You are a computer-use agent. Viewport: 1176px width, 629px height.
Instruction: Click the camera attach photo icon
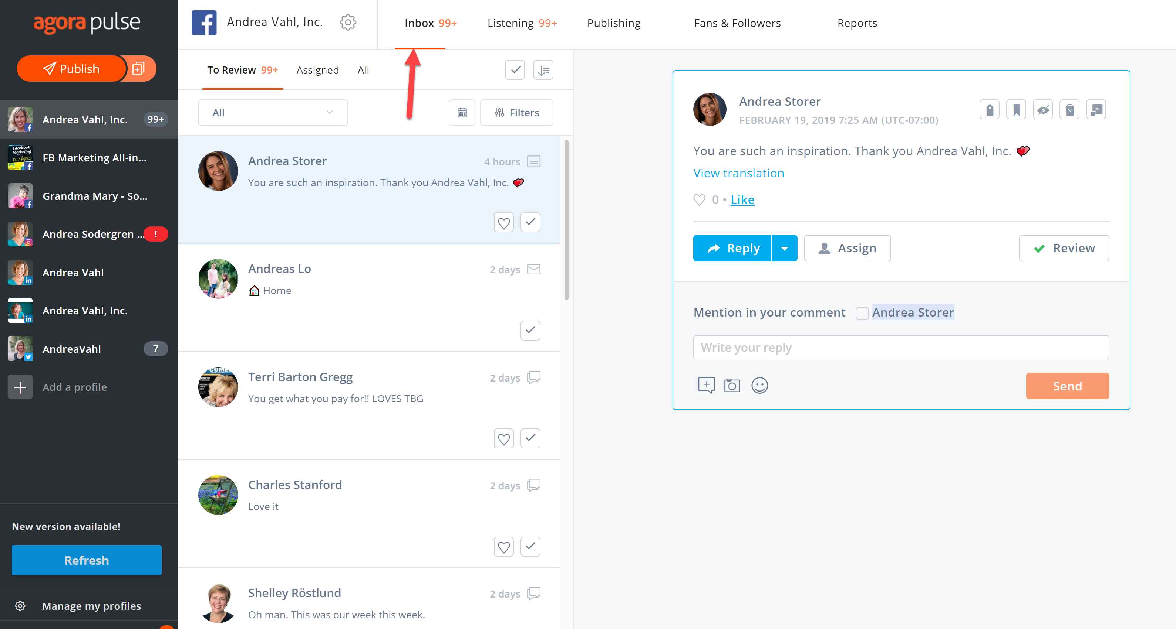pyautogui.click(x=732, y=386)
